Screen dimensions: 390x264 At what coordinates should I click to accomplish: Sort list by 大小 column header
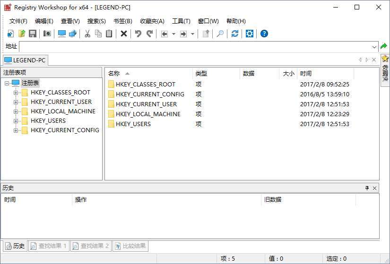tap(288, 74)
